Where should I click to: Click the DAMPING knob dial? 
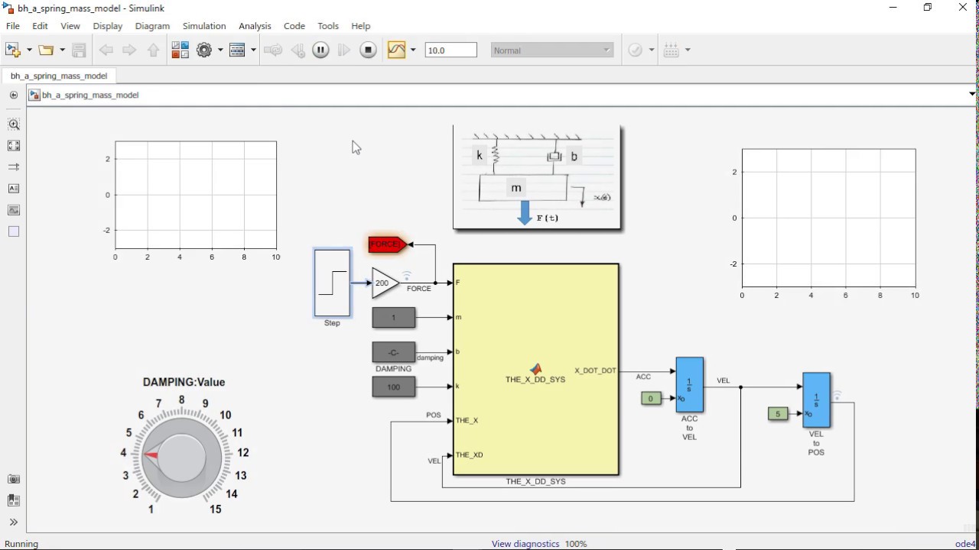tap(181, 458)
